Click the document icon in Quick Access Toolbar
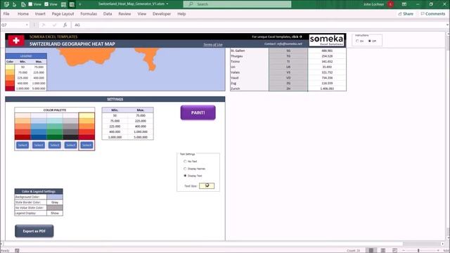The width and height of the screenshot is (450, 253). 23,4
